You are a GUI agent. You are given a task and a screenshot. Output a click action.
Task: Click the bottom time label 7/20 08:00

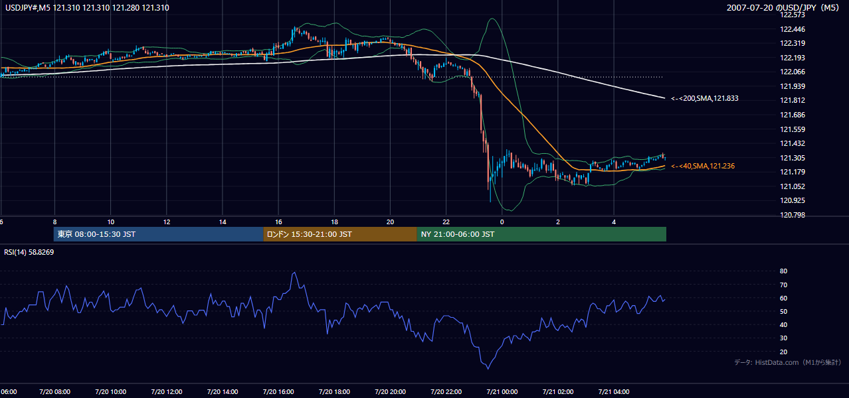coord(54,392)
